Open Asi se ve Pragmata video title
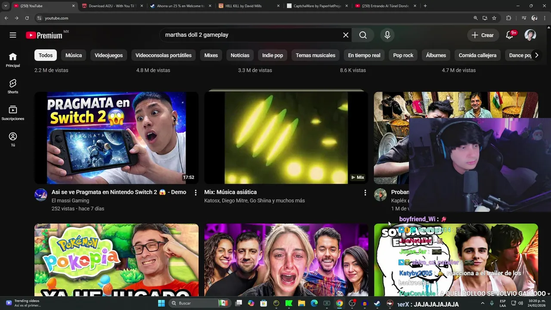 pos(119,192)
